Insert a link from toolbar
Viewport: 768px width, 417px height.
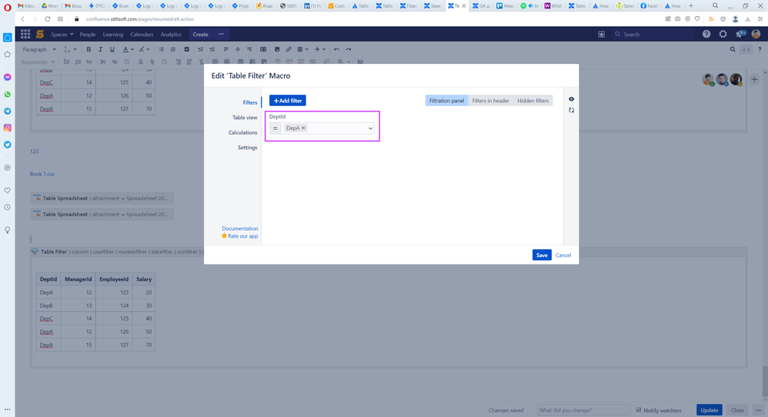pyautogui.click(x=289, y=49)
